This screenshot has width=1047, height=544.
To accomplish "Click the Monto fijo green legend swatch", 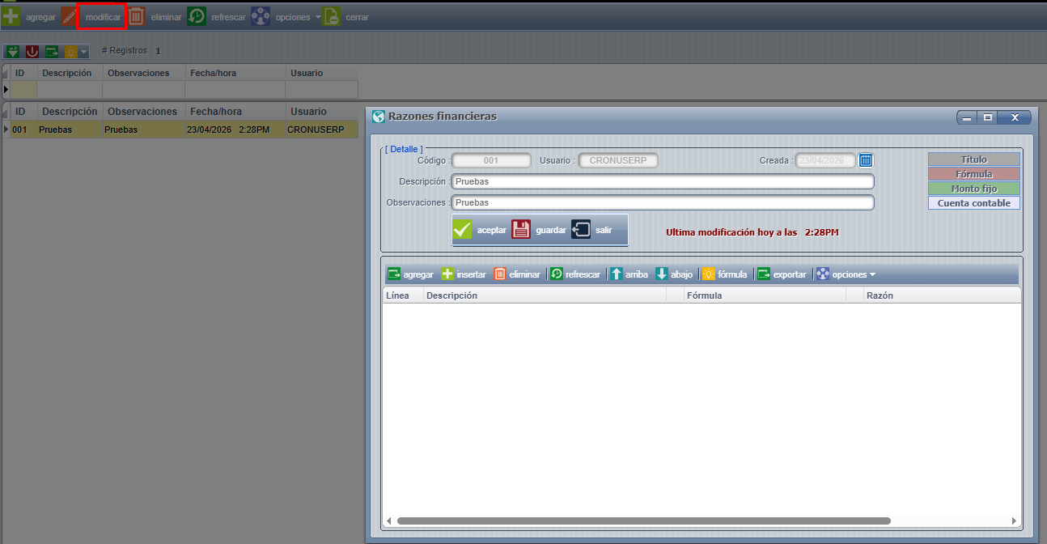I will (x=974, y=189).
